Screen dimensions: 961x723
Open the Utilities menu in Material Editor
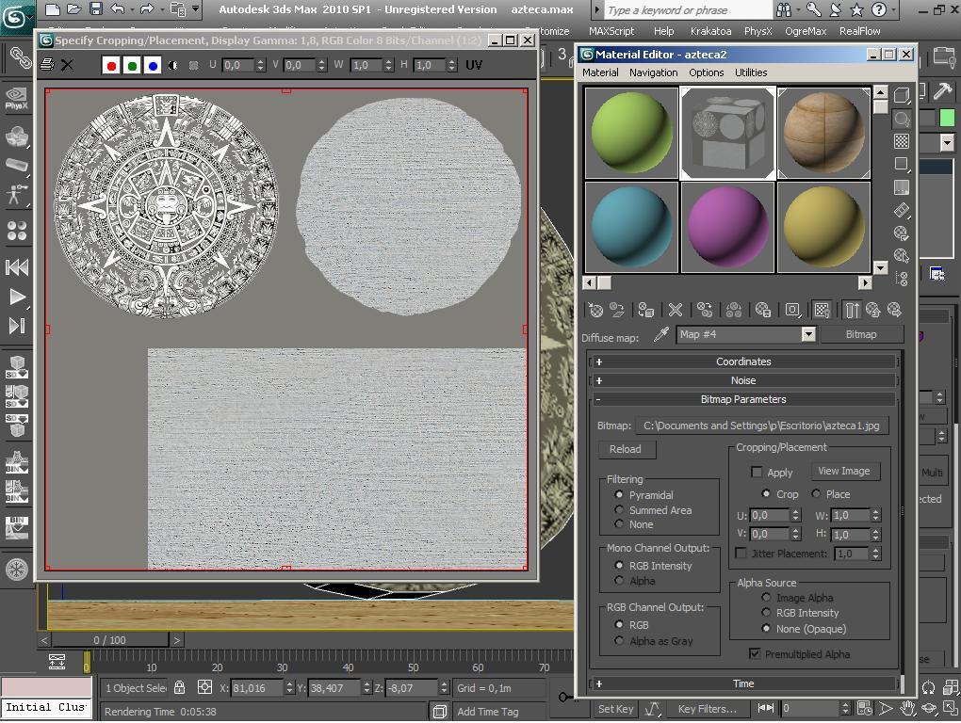tap(751, 72)
